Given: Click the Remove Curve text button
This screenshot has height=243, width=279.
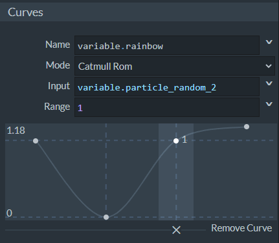Looking at the screenshot, I should (x=241, y=228).
